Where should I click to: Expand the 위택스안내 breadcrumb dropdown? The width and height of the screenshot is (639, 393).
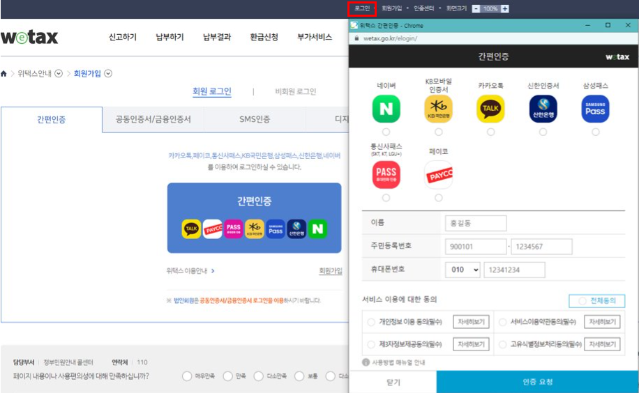point(59,74)
